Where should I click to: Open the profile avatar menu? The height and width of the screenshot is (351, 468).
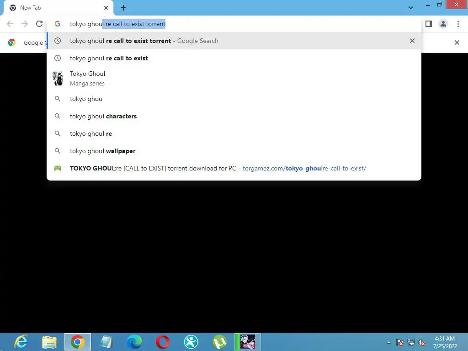(443, 24)
